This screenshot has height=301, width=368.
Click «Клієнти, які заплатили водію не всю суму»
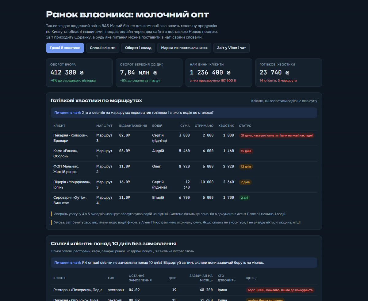[x=284, y=101]
